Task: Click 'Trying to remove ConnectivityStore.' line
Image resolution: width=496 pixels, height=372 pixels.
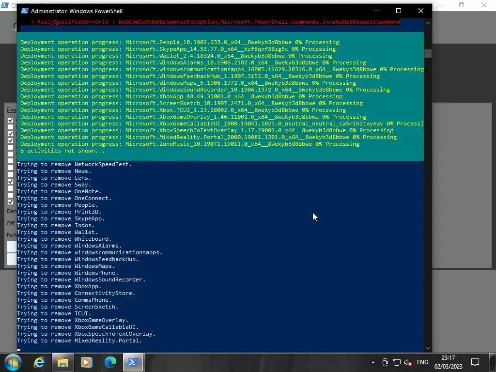Action: tap(76, 293)
